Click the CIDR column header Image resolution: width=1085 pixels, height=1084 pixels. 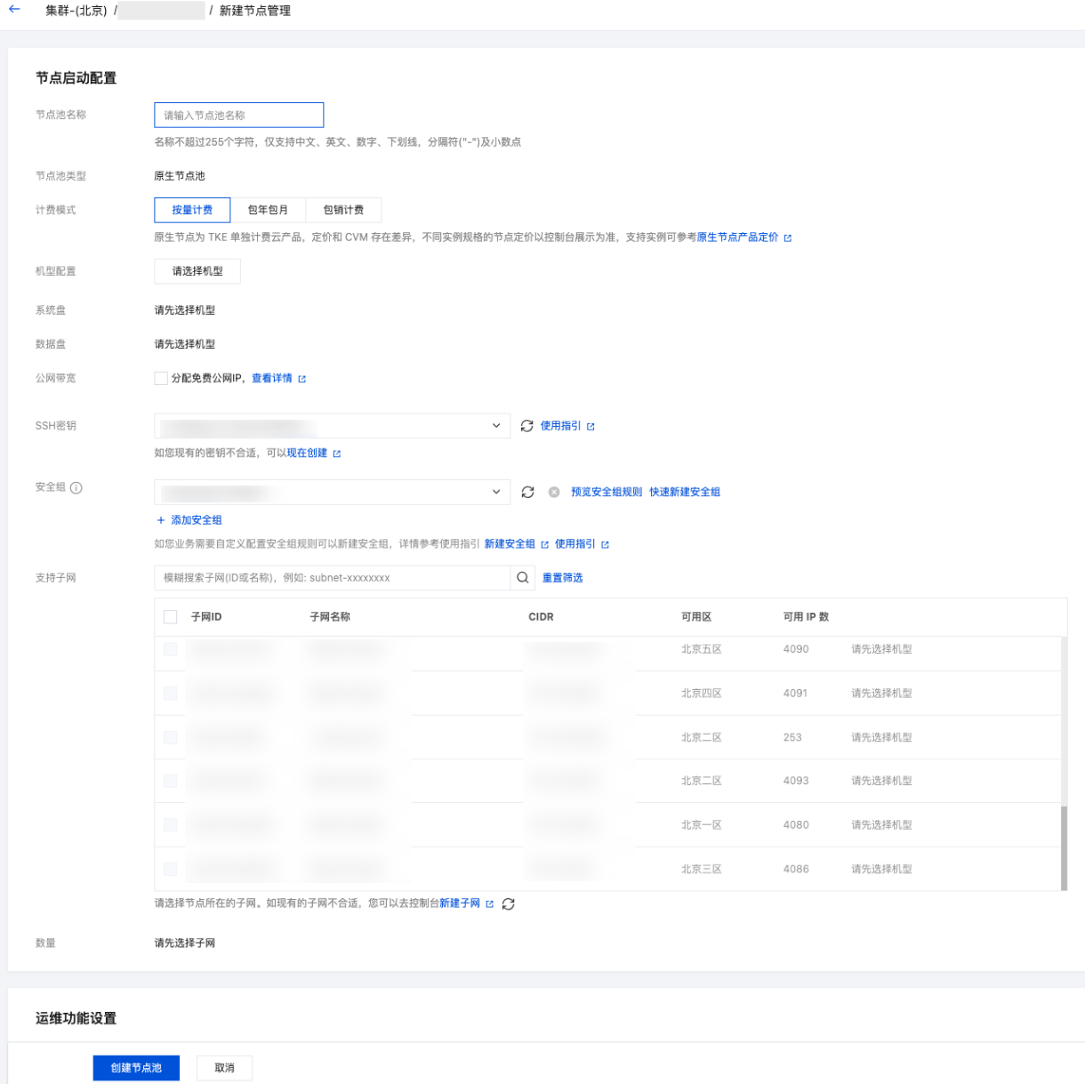(x=541, y=617)
